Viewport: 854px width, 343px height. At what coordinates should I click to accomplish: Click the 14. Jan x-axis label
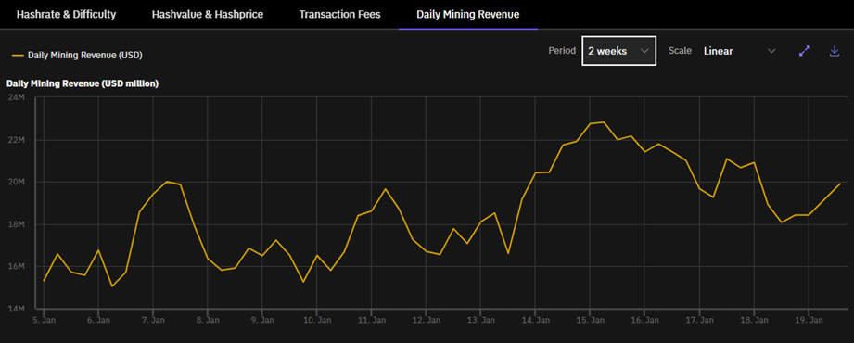click(x=535, y=320)
